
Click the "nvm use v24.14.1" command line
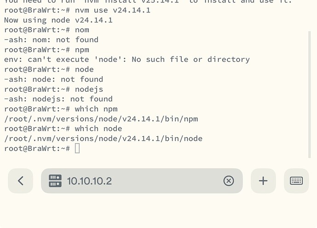point(77,10)
